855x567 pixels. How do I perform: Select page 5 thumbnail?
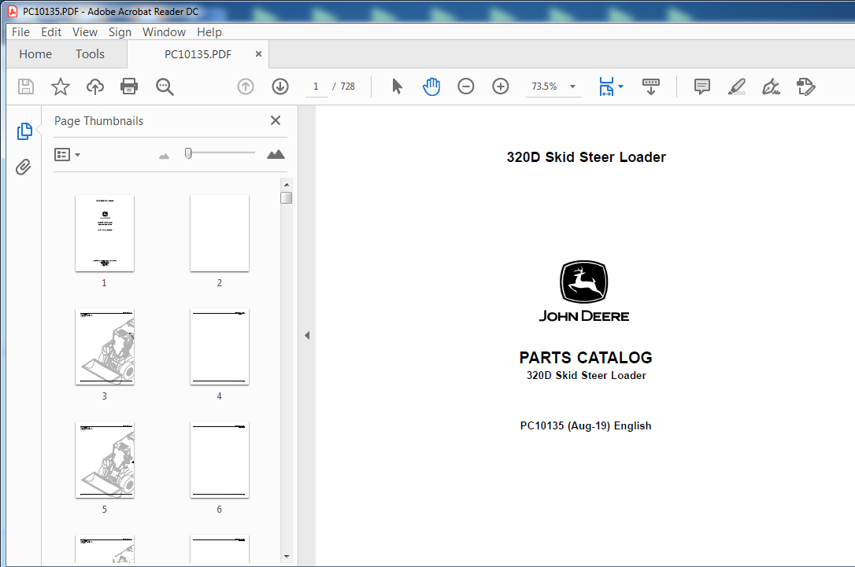105,460
